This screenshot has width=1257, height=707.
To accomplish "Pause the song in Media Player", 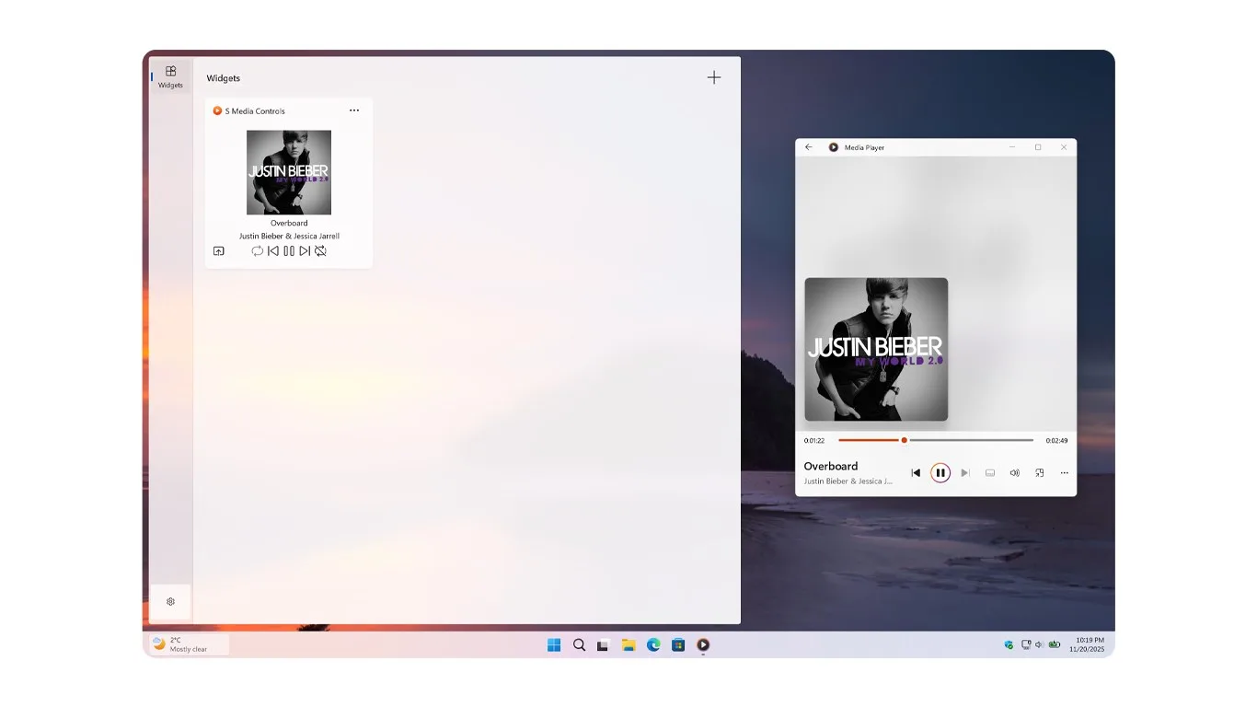I will click(x=940, y=473).
